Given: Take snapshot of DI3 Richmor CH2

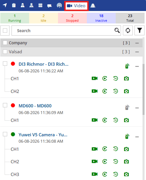Looking at the screenshot, I should pos(126,91).
